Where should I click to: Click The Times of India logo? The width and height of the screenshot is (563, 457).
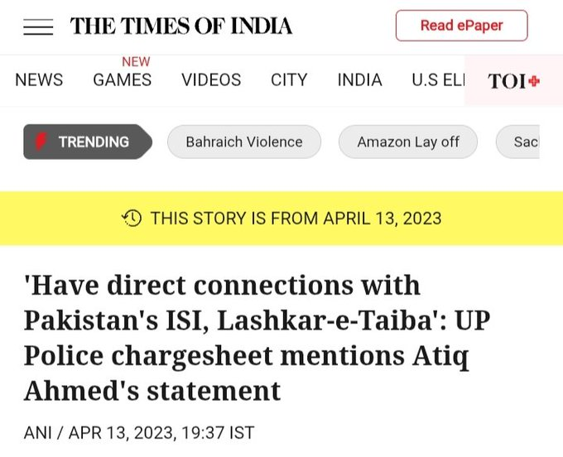point(181,26)
